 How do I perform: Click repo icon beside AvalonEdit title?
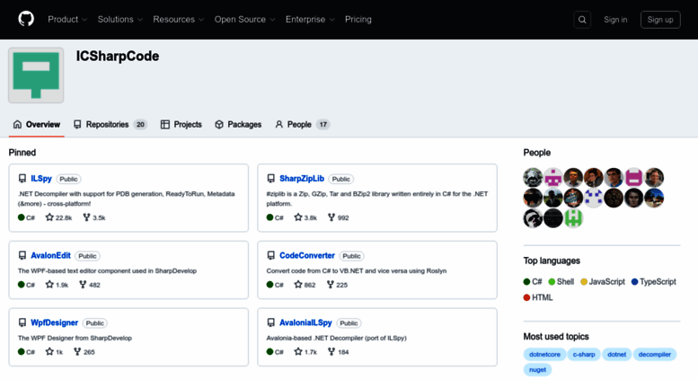coord(22,255)
